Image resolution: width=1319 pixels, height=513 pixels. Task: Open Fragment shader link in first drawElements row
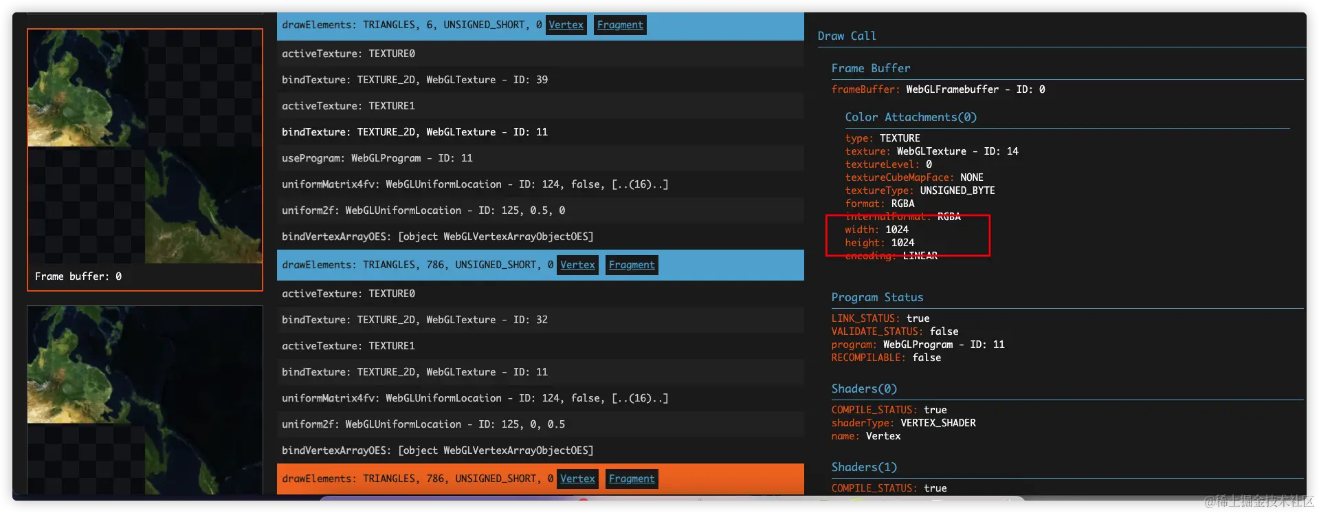pyautogui.click(x=620, y=25)
